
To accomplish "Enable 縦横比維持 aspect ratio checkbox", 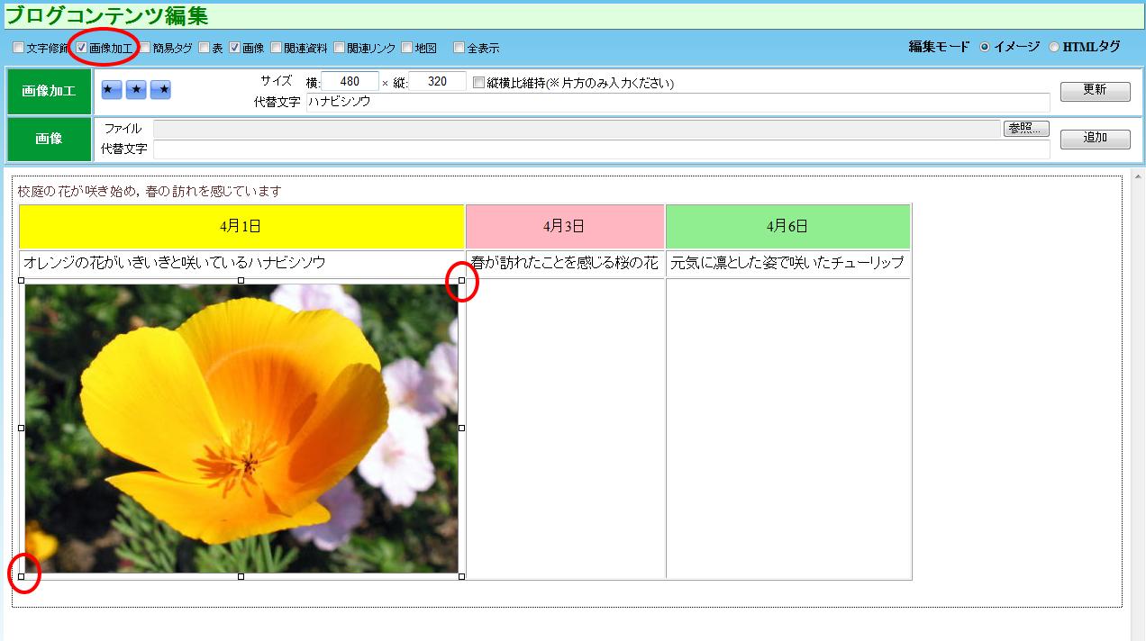I will (x=478, y=83).
